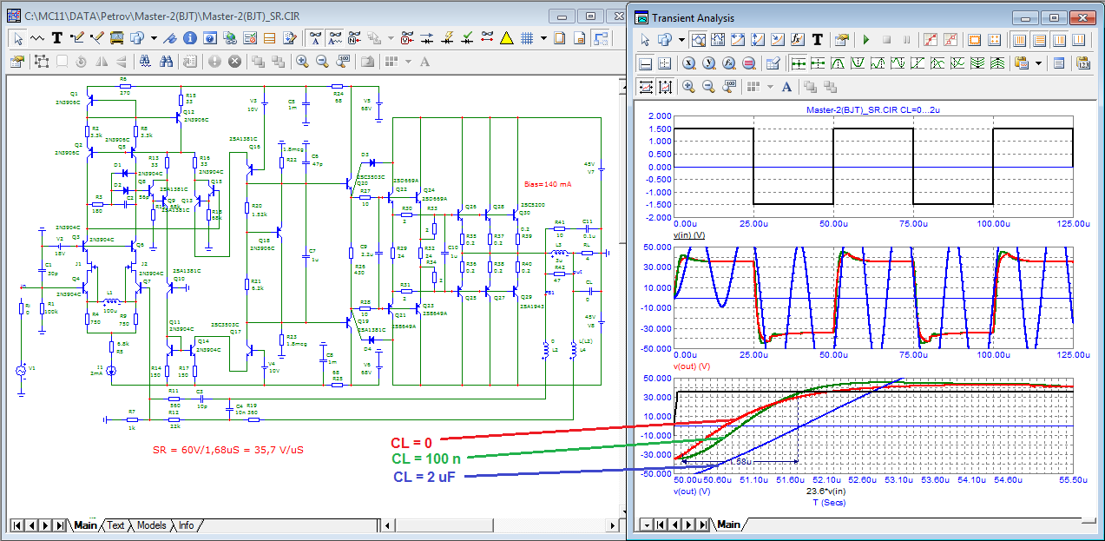Click Zoom In in schematic toolbar
The image size is (1105, 541).
pyautogui.click(x=302, y=61)
